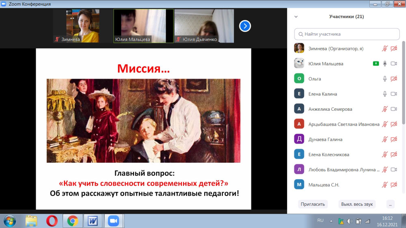Click Дунаева Галина's muted microphone icon
406x228 pixels.
[x=385, y=139]
